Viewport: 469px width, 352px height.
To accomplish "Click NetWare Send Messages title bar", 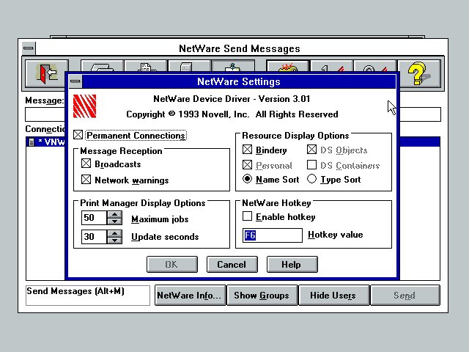I will click(240, 48).
